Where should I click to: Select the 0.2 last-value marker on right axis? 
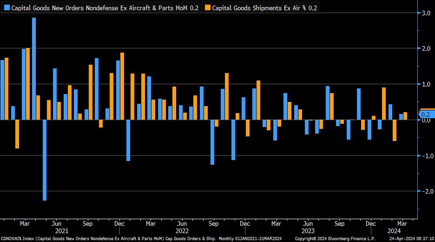tap(426, 114)
